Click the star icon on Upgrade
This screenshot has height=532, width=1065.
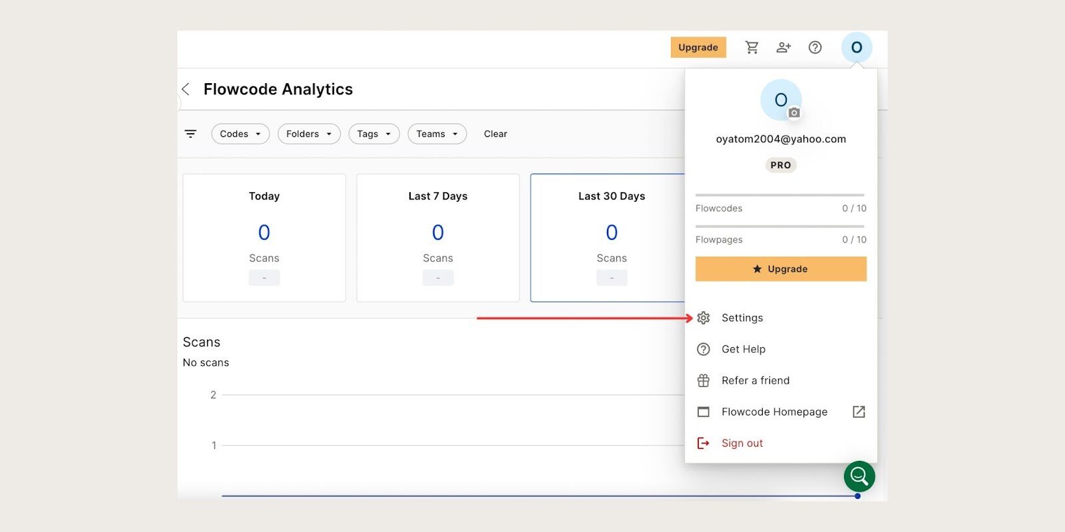[757, 269]
